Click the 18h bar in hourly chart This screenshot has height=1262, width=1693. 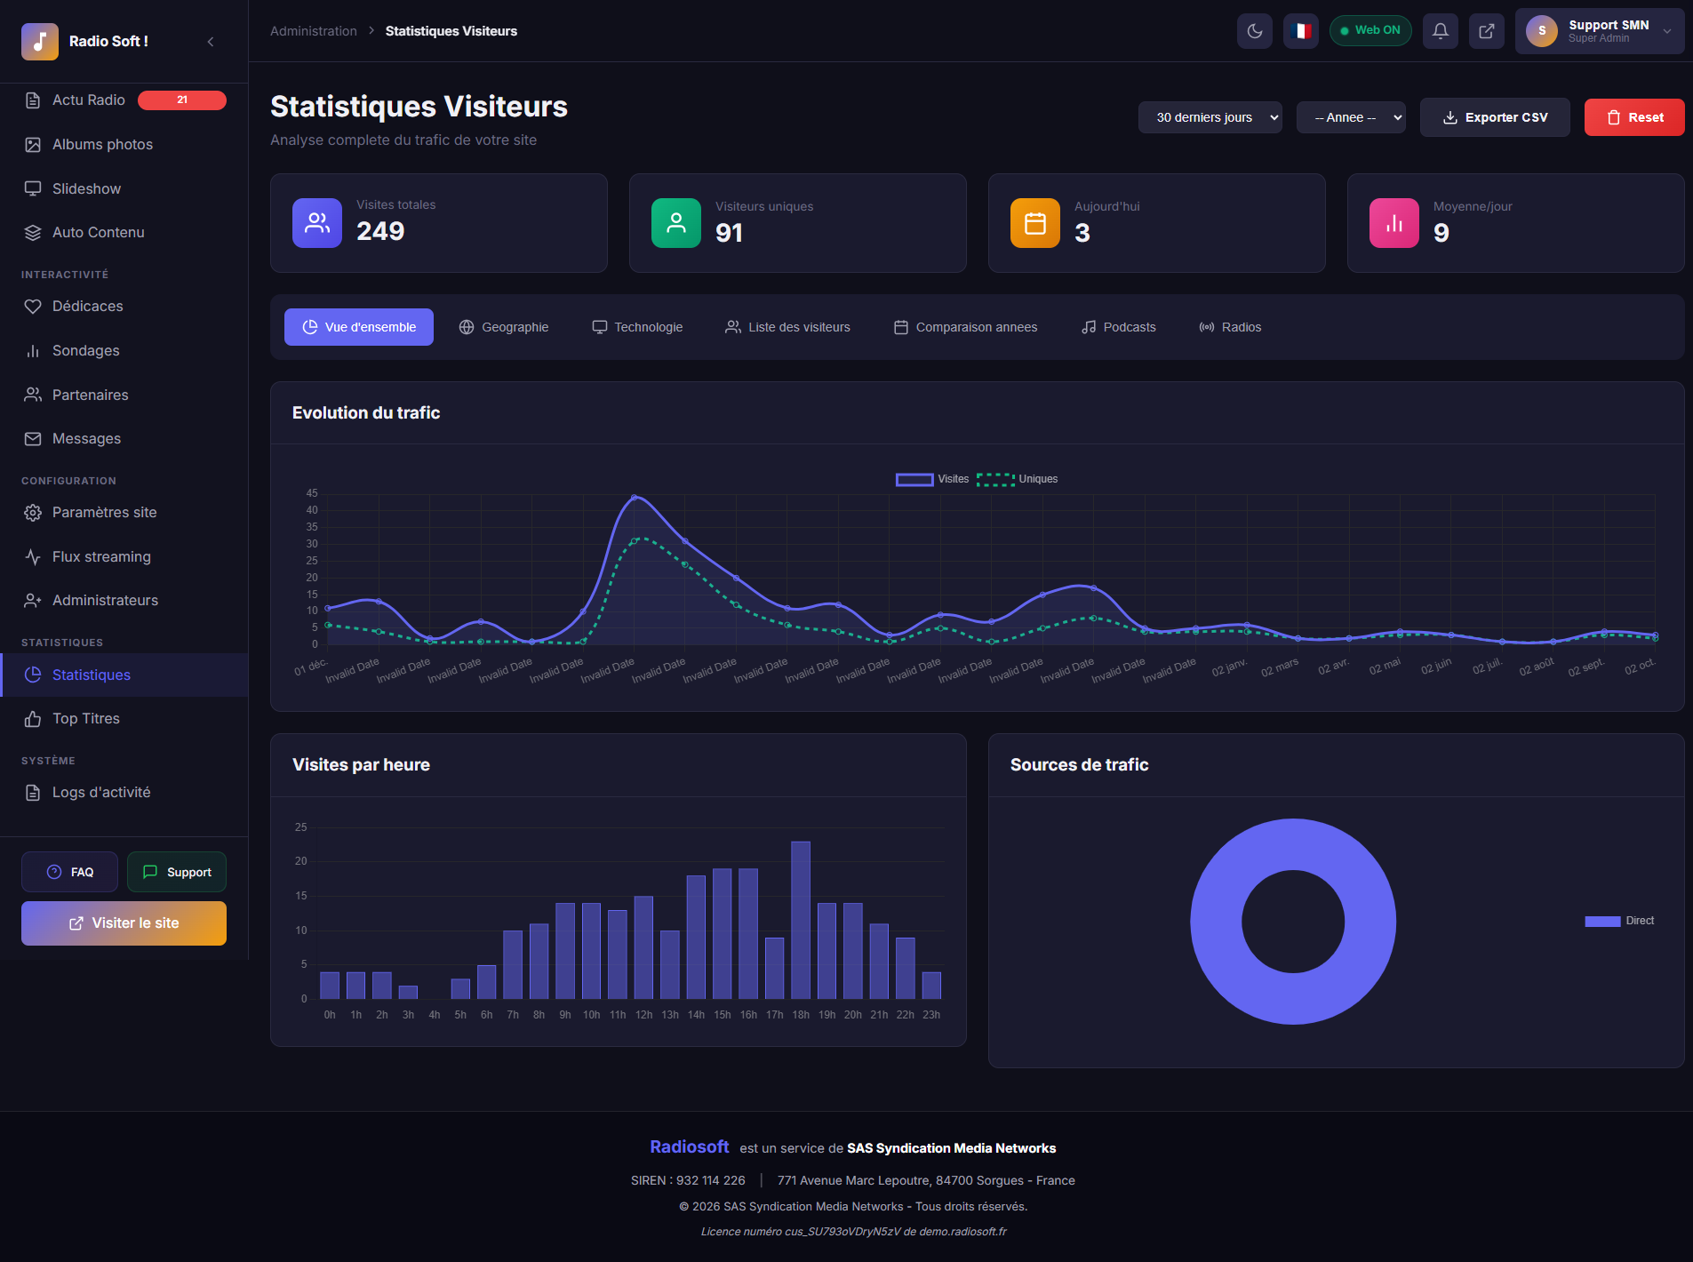801,920
